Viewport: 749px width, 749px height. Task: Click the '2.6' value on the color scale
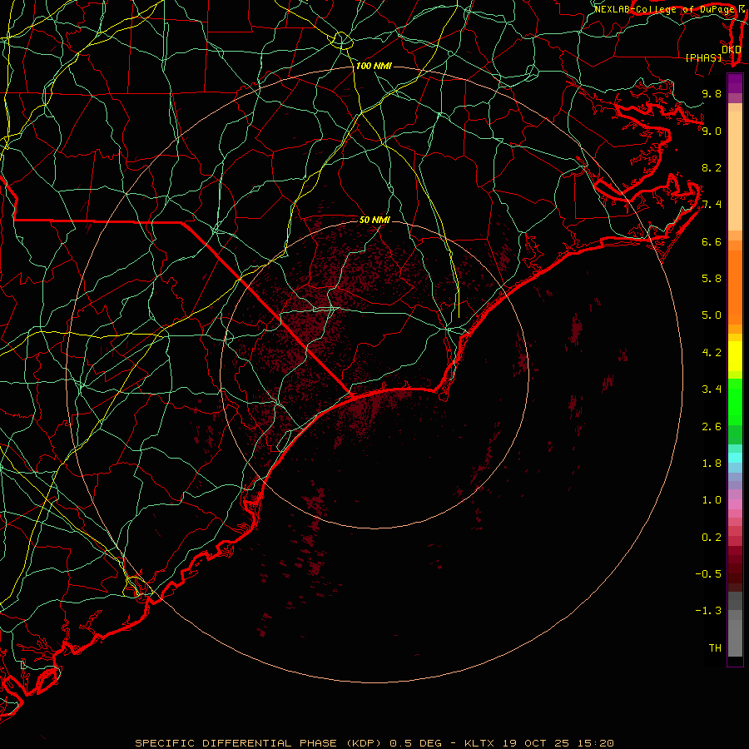pos(712,427)
